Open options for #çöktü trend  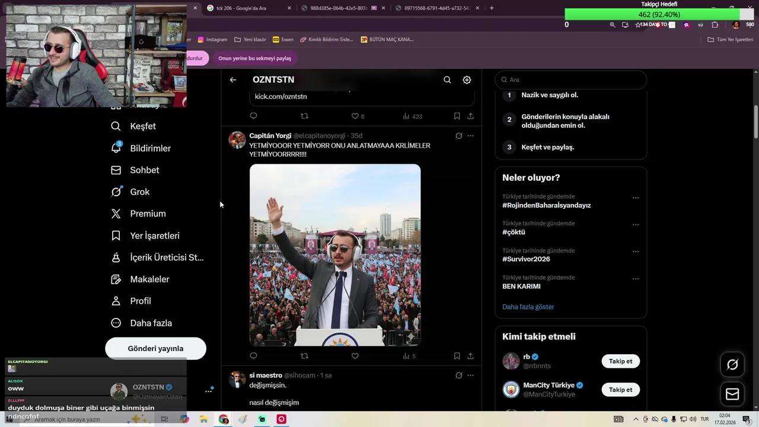point(636,225)
